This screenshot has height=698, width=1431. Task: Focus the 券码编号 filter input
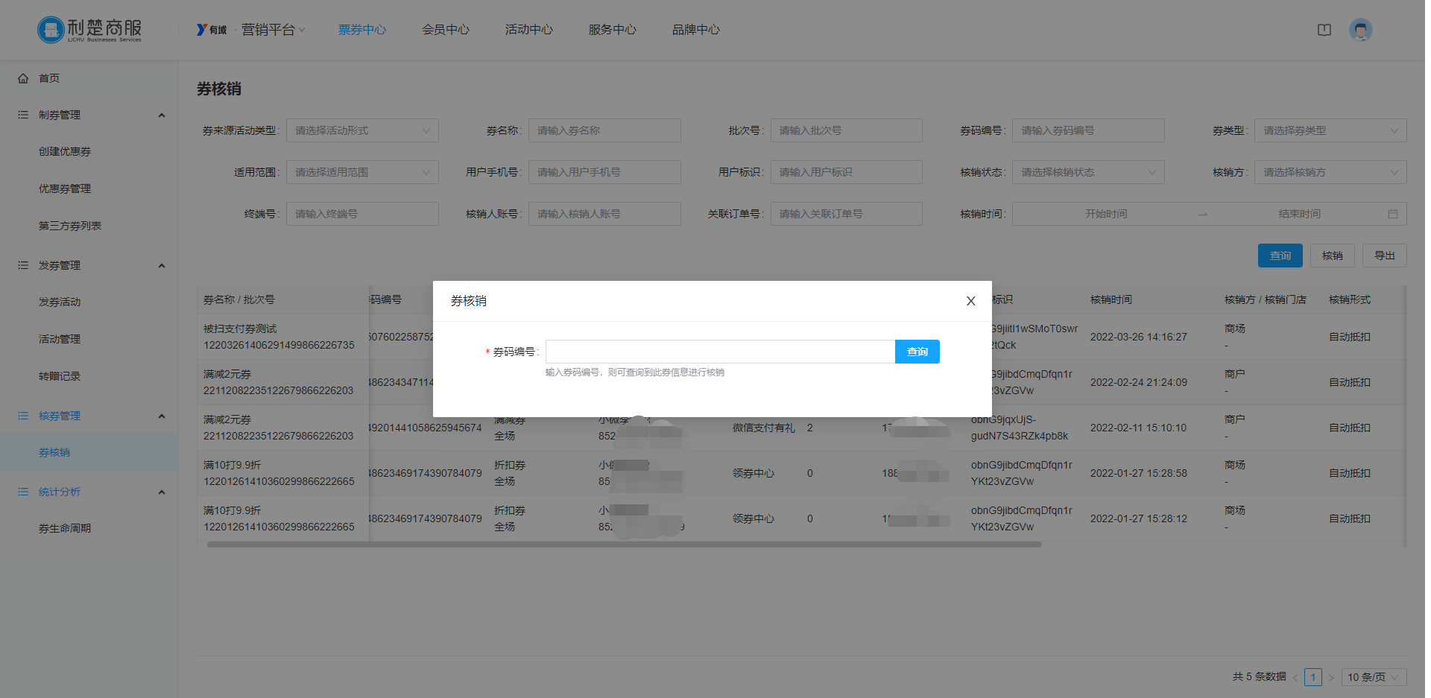pyautogui.click(x=1088, y=130)
